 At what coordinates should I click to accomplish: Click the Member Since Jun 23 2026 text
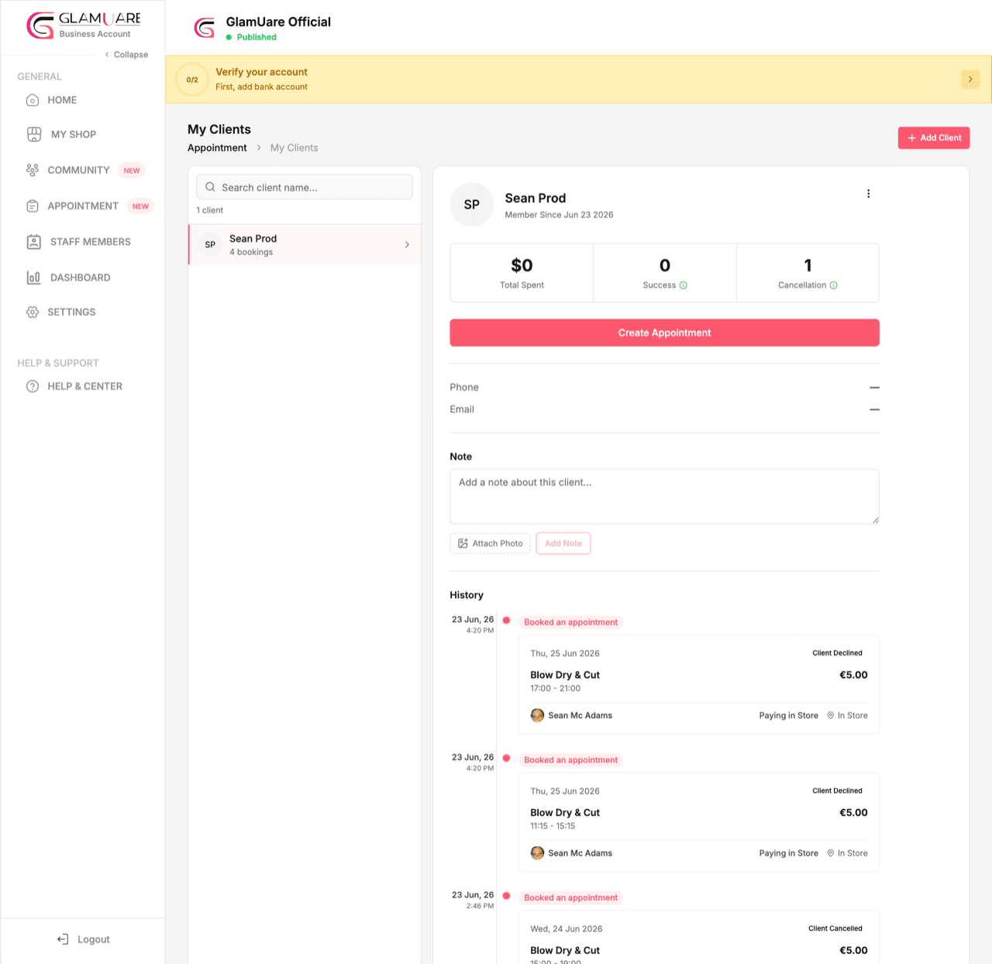tap(559, 215)
